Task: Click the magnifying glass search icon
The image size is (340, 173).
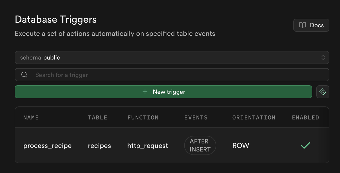Action: 24,75
